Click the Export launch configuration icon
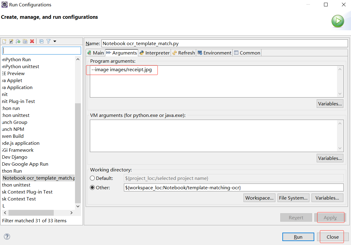 tap(18, 41)
